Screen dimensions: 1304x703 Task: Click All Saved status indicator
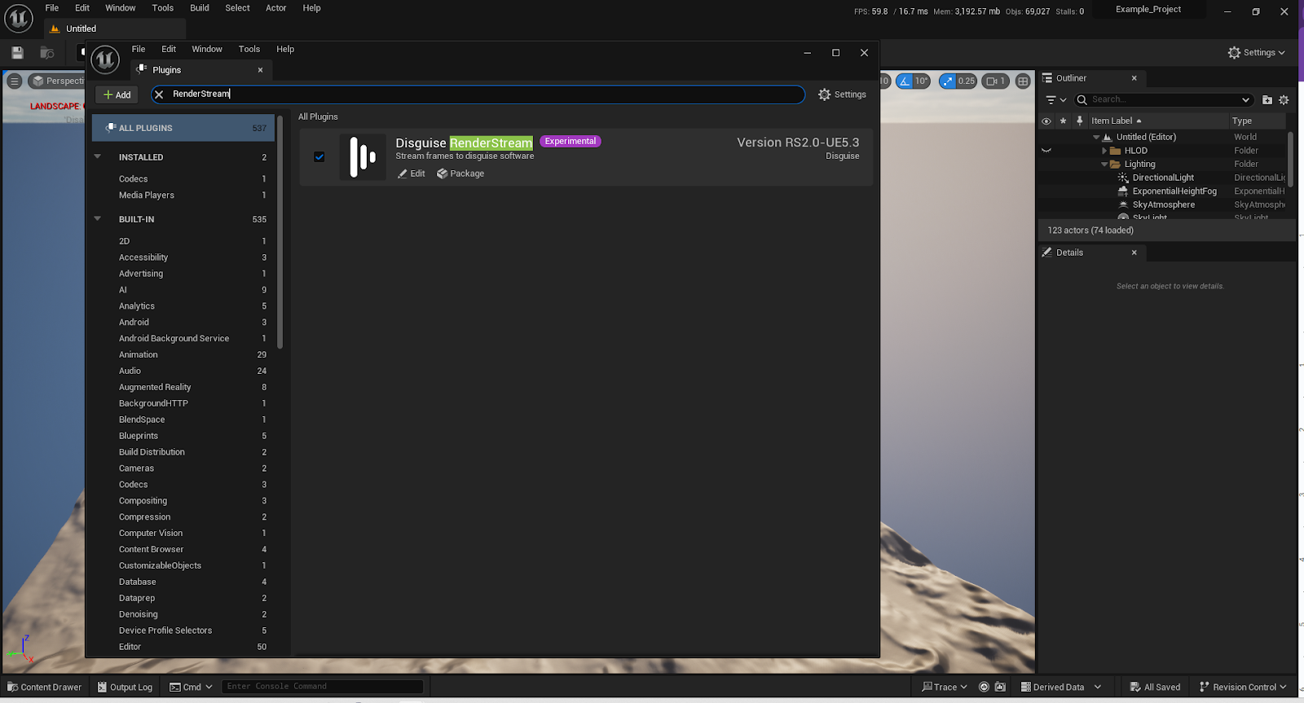1155,688
